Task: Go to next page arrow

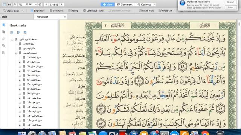Action: (x=62, y=4)
